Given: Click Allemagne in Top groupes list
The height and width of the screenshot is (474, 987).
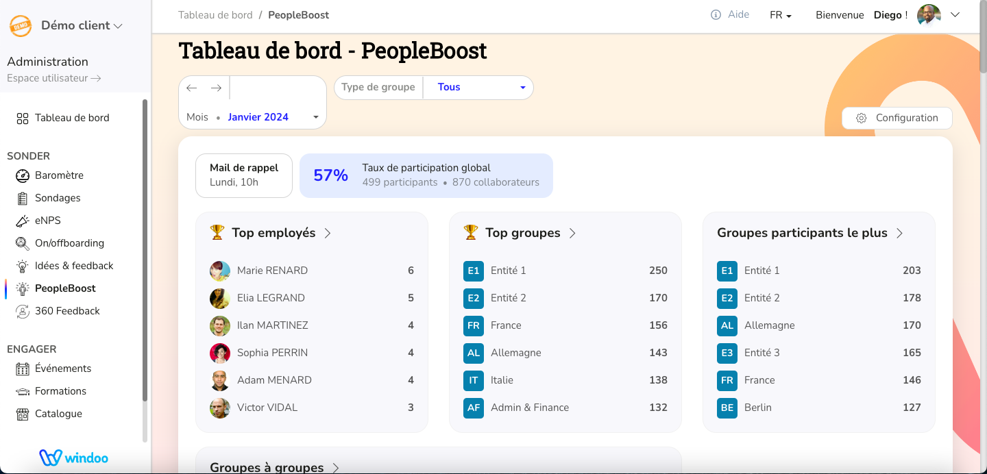Looking at the screenshot, I should pyautogui.click(x=516, y=353).
